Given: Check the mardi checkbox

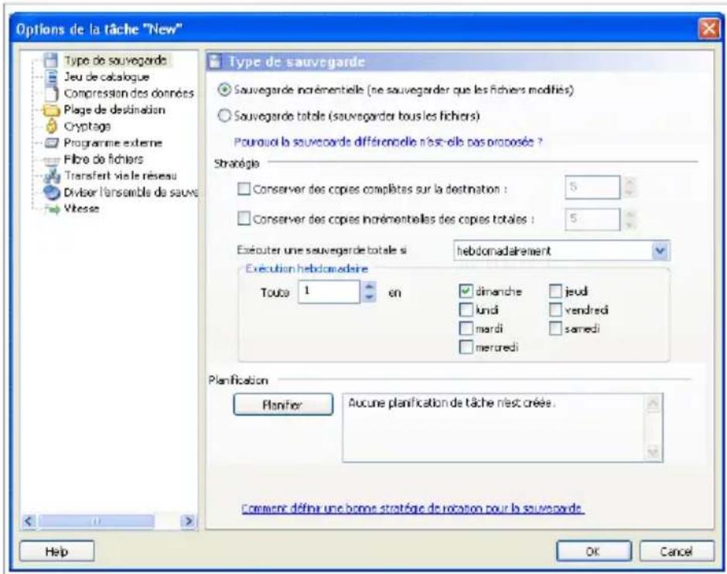Looking at the screenshot, I should pos(466,328).
